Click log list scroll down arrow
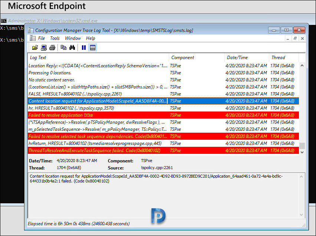 (x=302, y=152)
